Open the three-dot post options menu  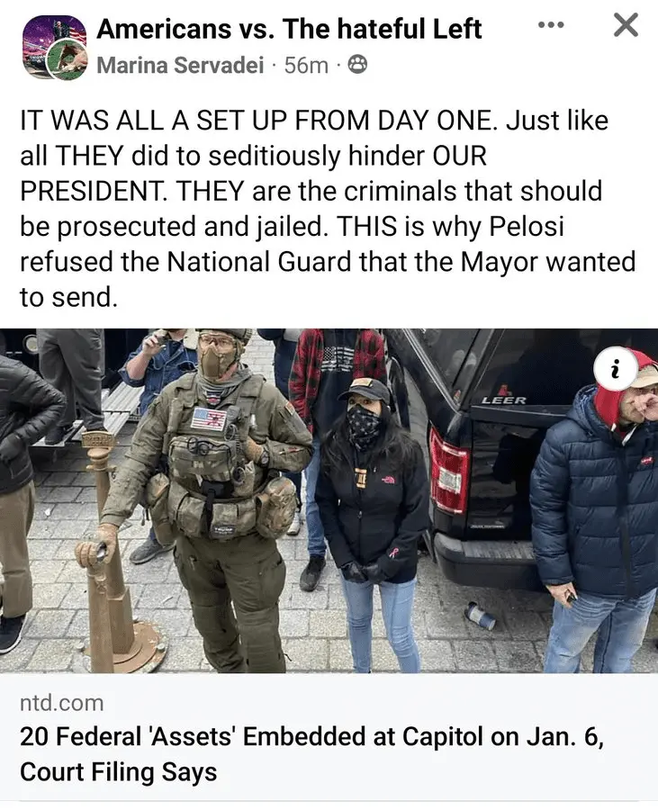click(551, 25)
